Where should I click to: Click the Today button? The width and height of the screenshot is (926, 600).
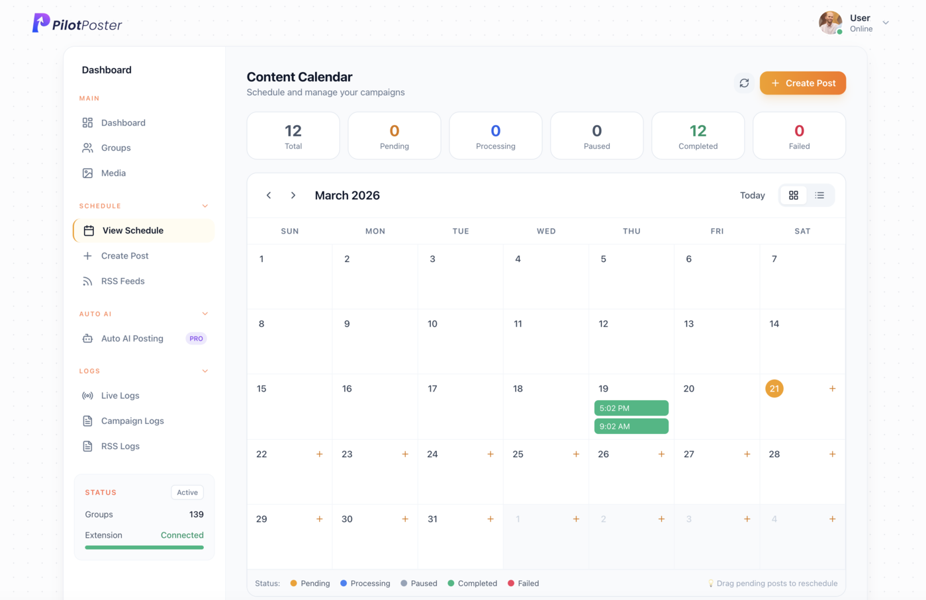tap(752, 195)
